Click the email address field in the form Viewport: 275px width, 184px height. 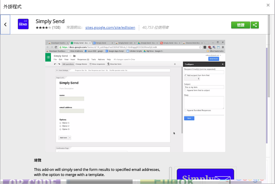pos(72,111)
